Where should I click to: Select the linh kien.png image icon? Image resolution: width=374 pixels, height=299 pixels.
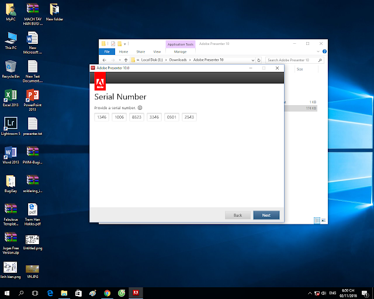pyautogui.click(x=11, y=267)
